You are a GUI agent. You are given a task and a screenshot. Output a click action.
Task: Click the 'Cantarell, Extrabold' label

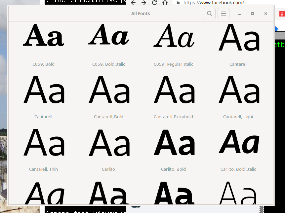[173, 117]
